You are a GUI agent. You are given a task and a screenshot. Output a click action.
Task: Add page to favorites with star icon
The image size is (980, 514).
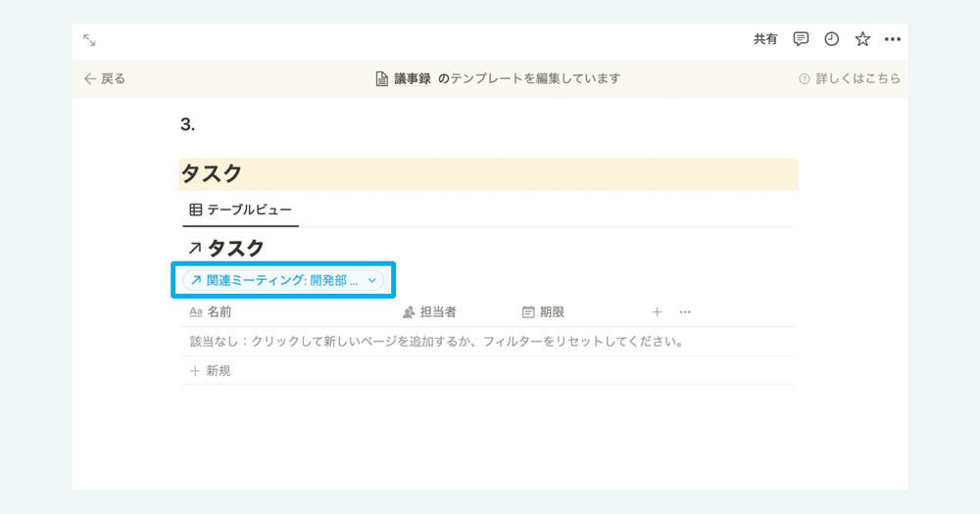(862, 39)
